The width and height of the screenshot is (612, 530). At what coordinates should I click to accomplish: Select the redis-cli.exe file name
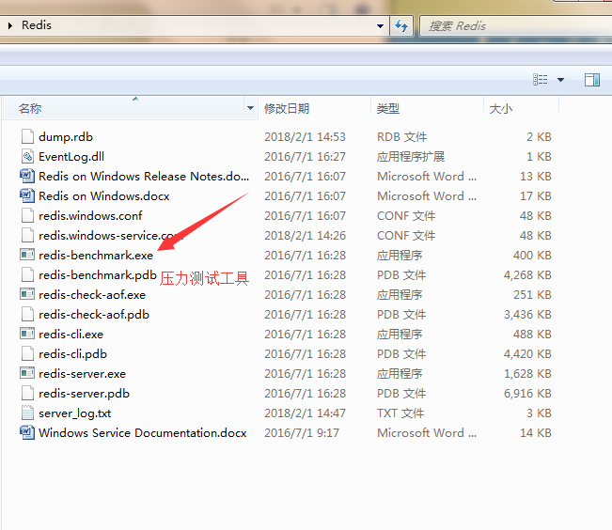[x=71, y=335]
